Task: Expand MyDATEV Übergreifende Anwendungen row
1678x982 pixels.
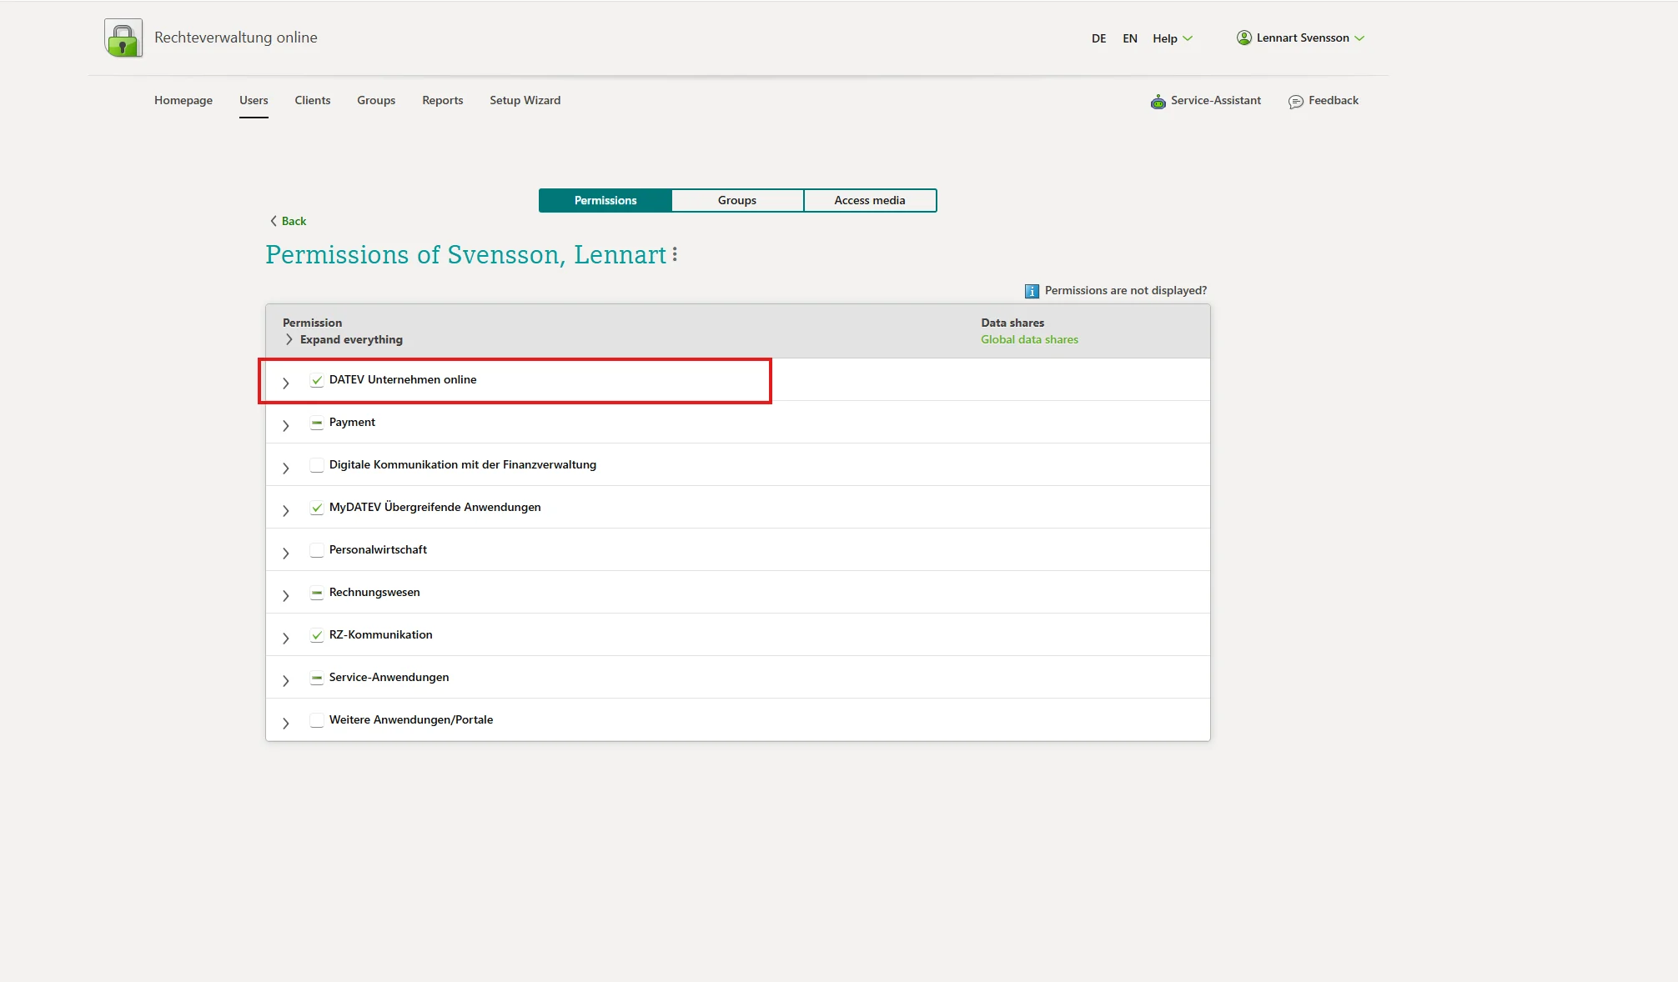Action: (x=286, y=511)
